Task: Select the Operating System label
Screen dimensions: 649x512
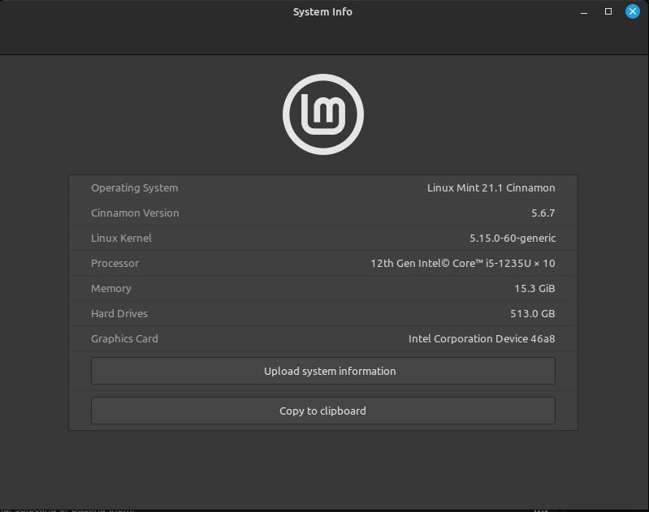Action: click(x=135, y=187)
